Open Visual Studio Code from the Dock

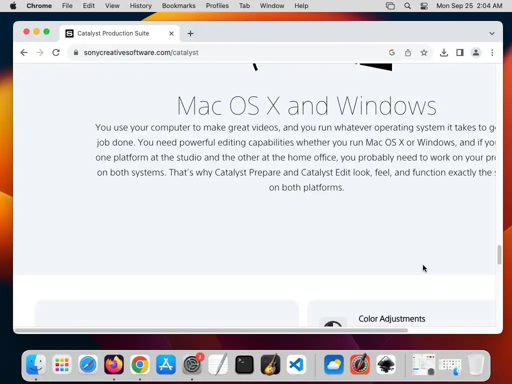[296, 364]
